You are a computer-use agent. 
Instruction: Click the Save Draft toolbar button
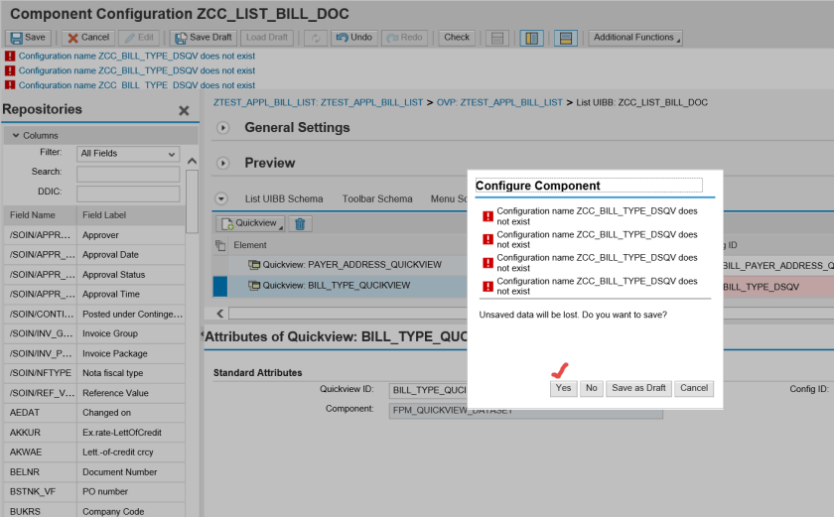203,38
